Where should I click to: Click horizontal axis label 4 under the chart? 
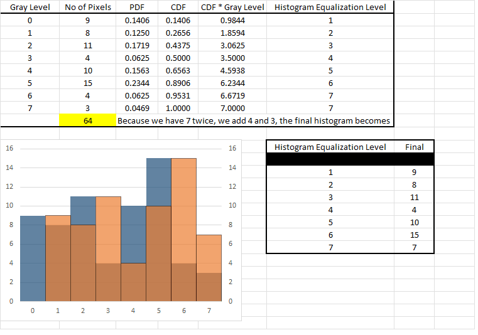[133, 311]
